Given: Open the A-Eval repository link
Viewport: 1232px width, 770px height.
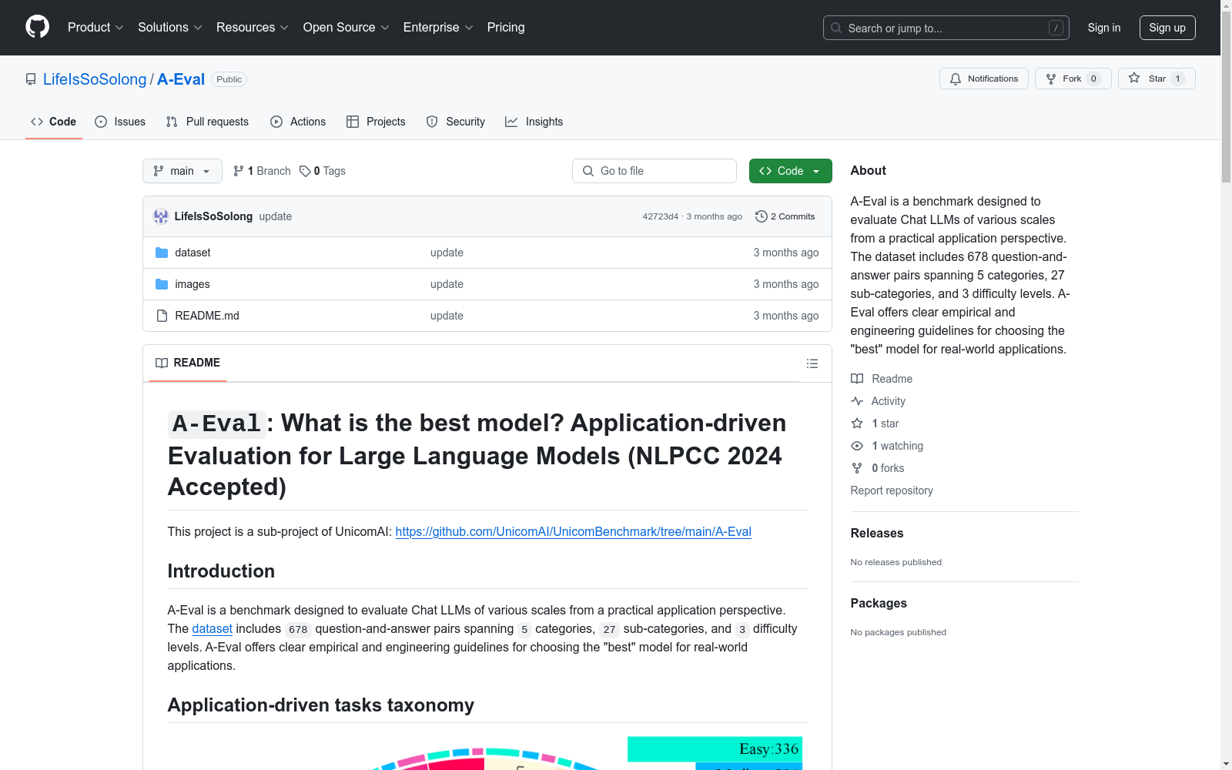Looking at the screenshot, I should pyautogui.click(x=181, y=79).
